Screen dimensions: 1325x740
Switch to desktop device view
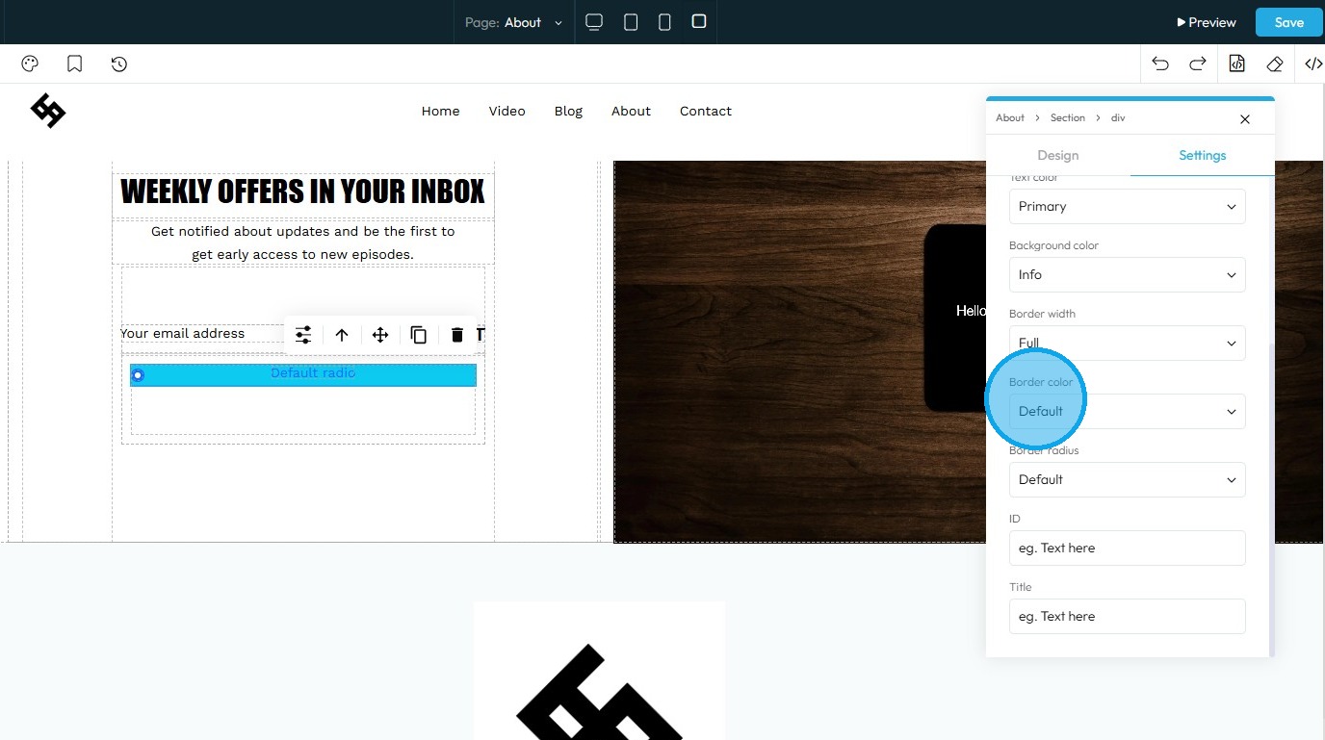coord(594,22)
